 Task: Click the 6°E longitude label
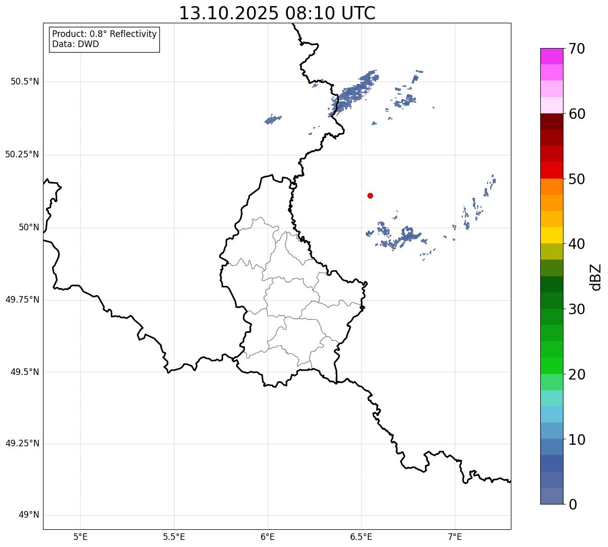pos(268,537)
